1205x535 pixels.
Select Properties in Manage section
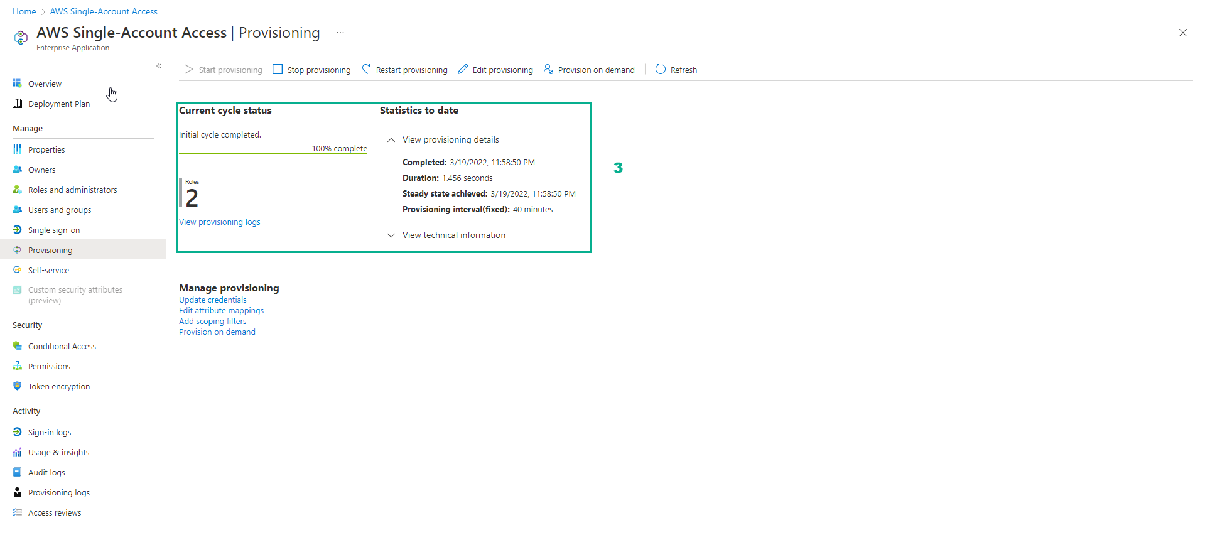46,149
